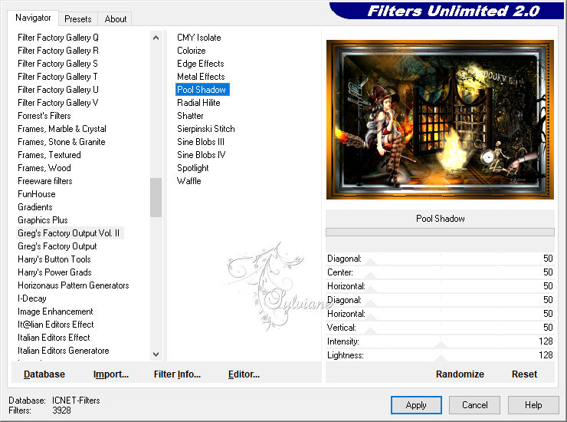Select Graphics Plus category

(43, 220)
